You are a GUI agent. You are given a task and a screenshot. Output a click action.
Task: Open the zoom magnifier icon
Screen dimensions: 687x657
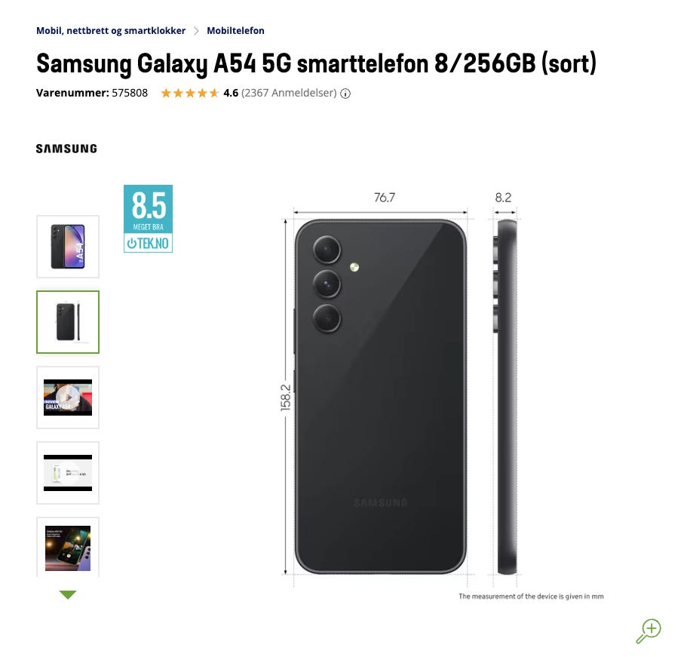(x=649, y=631)
